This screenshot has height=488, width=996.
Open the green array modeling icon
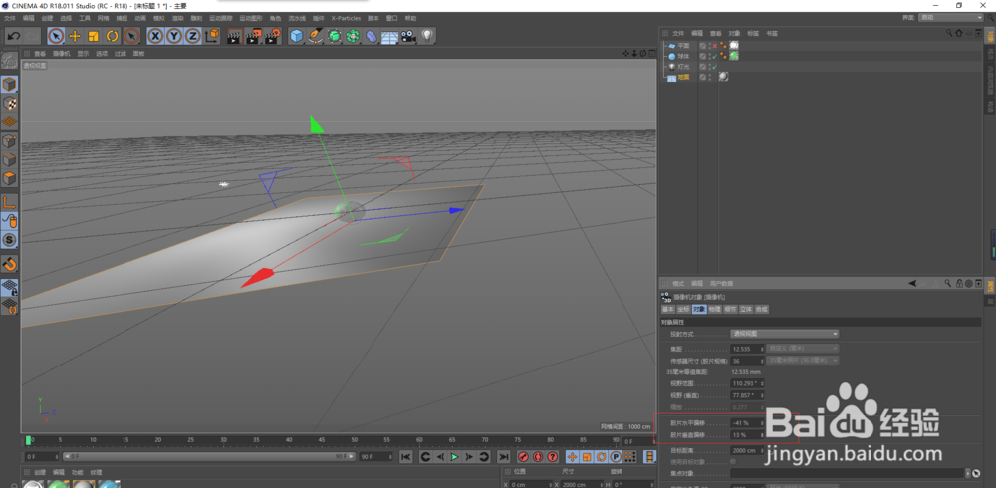353,36
